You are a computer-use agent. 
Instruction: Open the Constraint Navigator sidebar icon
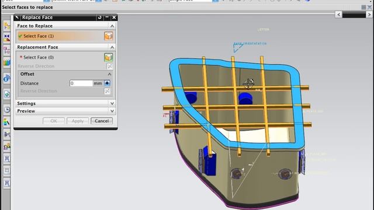point(6,37)
